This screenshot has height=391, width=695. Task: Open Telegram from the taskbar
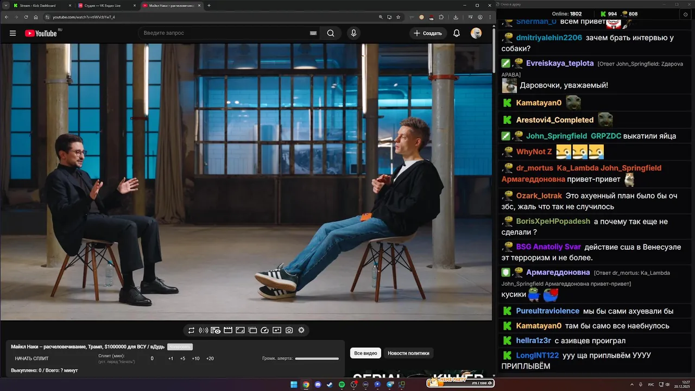coord(389,384)
